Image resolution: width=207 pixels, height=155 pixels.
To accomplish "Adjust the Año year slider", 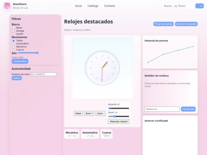I will (x=28, y=53).
